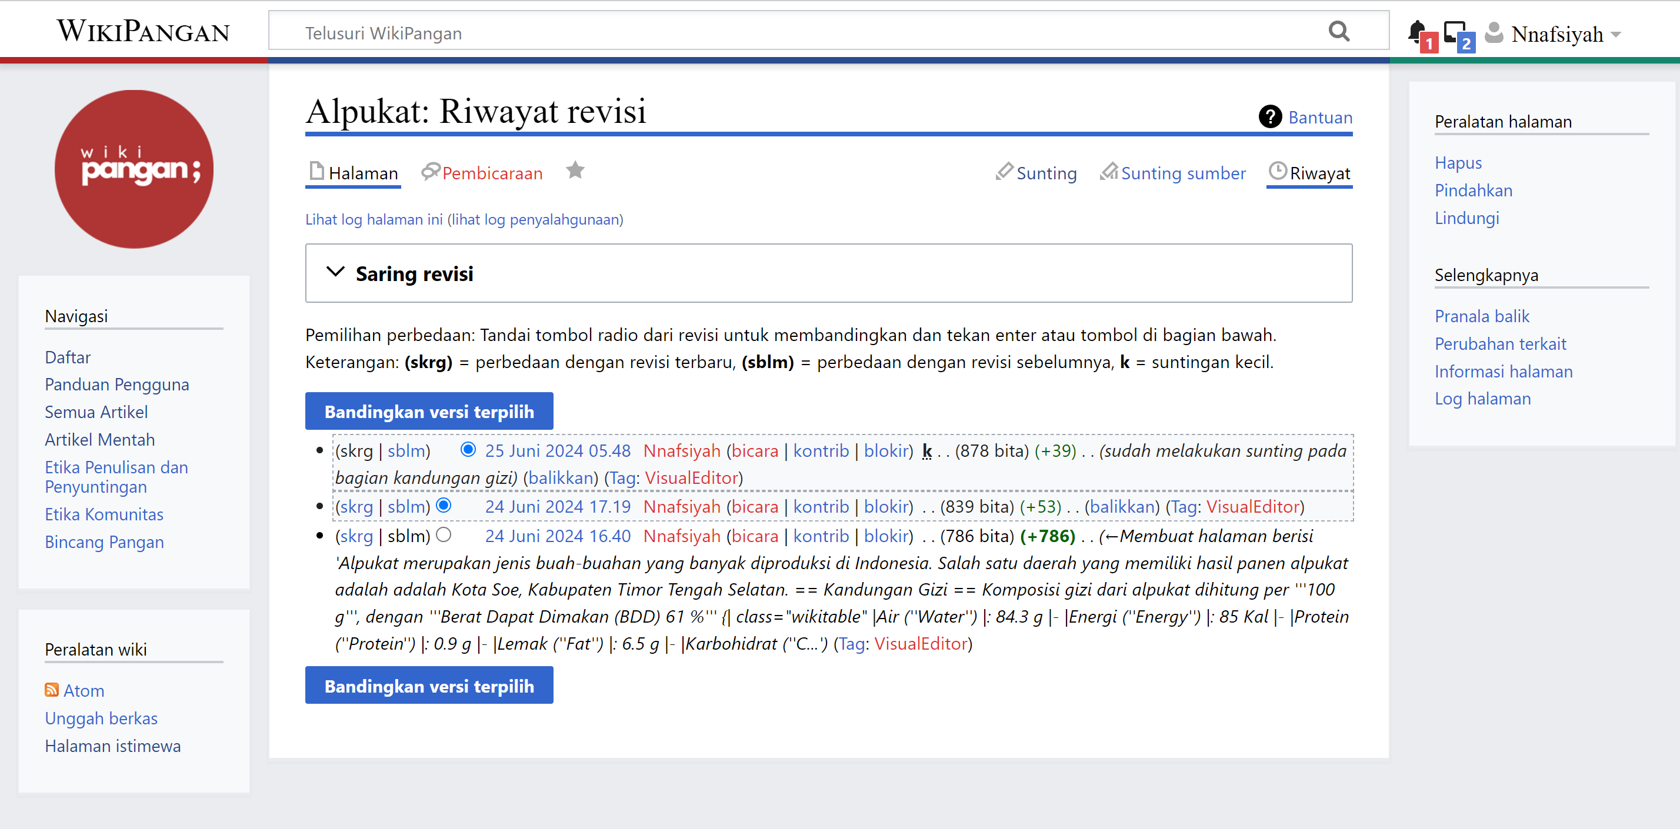Click the balikkan link on 24 Juni 17.19 revision
The height and width of the screenshot is (829, 1680).
(x=1122, y=507)
